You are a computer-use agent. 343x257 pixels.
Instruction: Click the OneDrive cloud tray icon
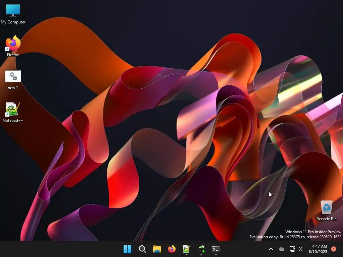pos(282,249)
